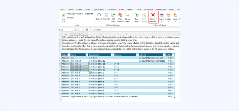Select the cell 'test description 7'
239x111 pixels.
(101, 87)
